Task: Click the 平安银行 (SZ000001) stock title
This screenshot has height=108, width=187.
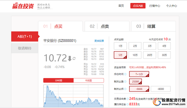Action: 60,41
